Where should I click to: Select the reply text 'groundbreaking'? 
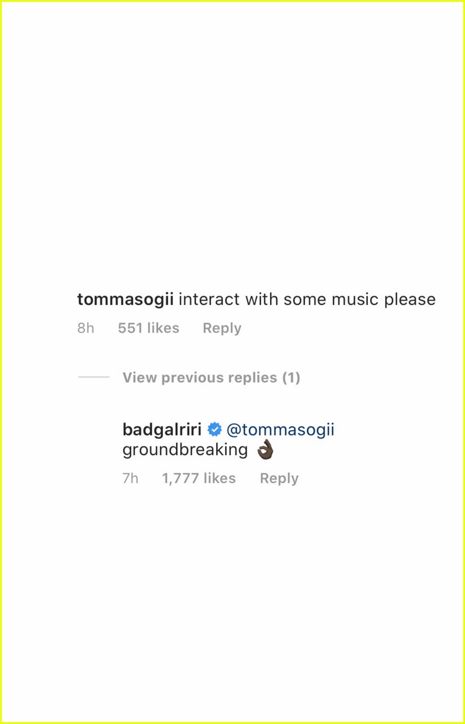pyautogui.click(x=184, y=450)
